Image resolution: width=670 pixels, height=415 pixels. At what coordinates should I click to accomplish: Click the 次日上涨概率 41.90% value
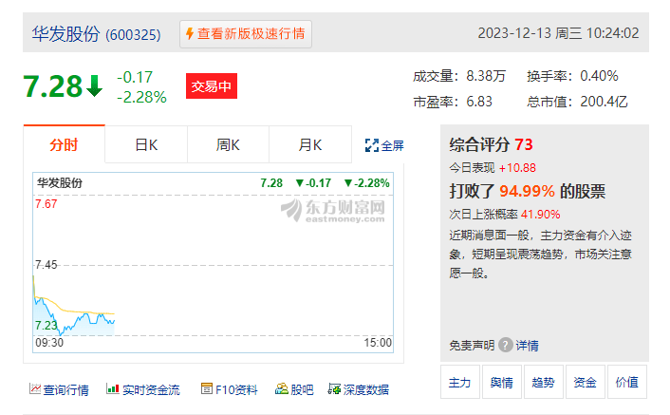(x=540, y=214)
